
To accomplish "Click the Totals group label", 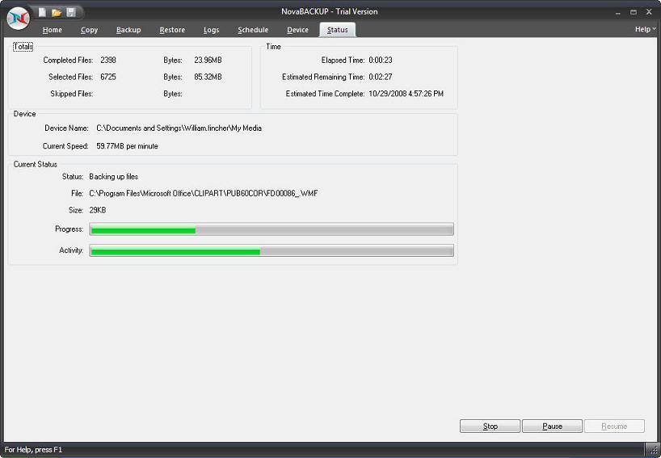I will (x=23, y=46).
